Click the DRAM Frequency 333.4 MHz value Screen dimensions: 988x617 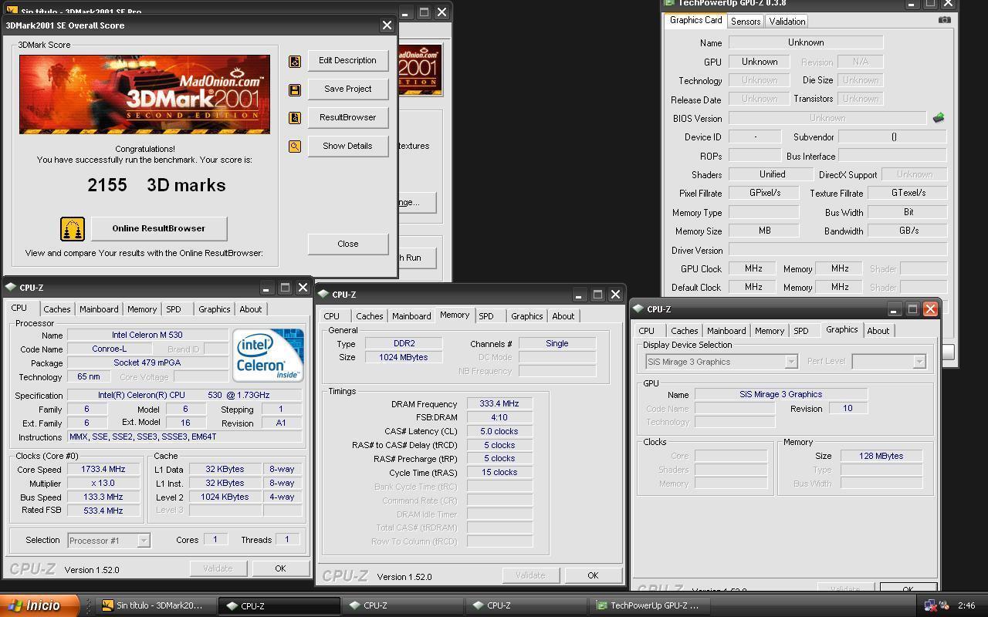point(499,403)
